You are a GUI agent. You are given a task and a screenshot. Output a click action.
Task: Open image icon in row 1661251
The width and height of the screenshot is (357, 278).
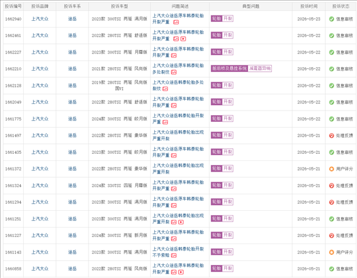[x=174, y=222]
